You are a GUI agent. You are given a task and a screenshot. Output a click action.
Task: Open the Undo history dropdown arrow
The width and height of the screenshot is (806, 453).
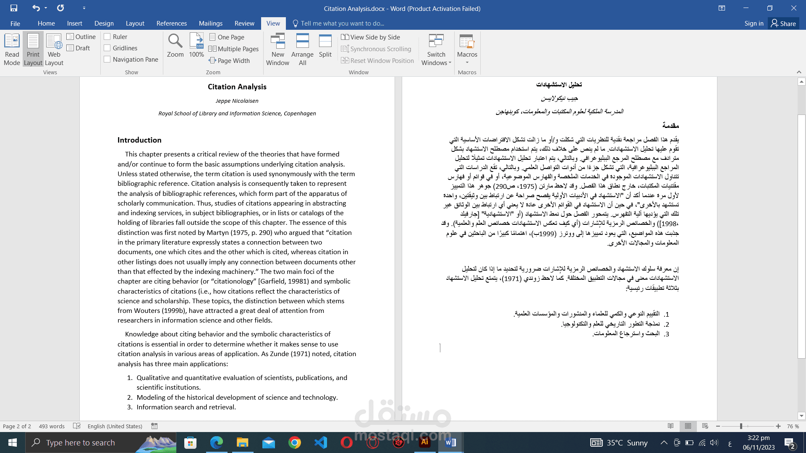click(46, 8)
